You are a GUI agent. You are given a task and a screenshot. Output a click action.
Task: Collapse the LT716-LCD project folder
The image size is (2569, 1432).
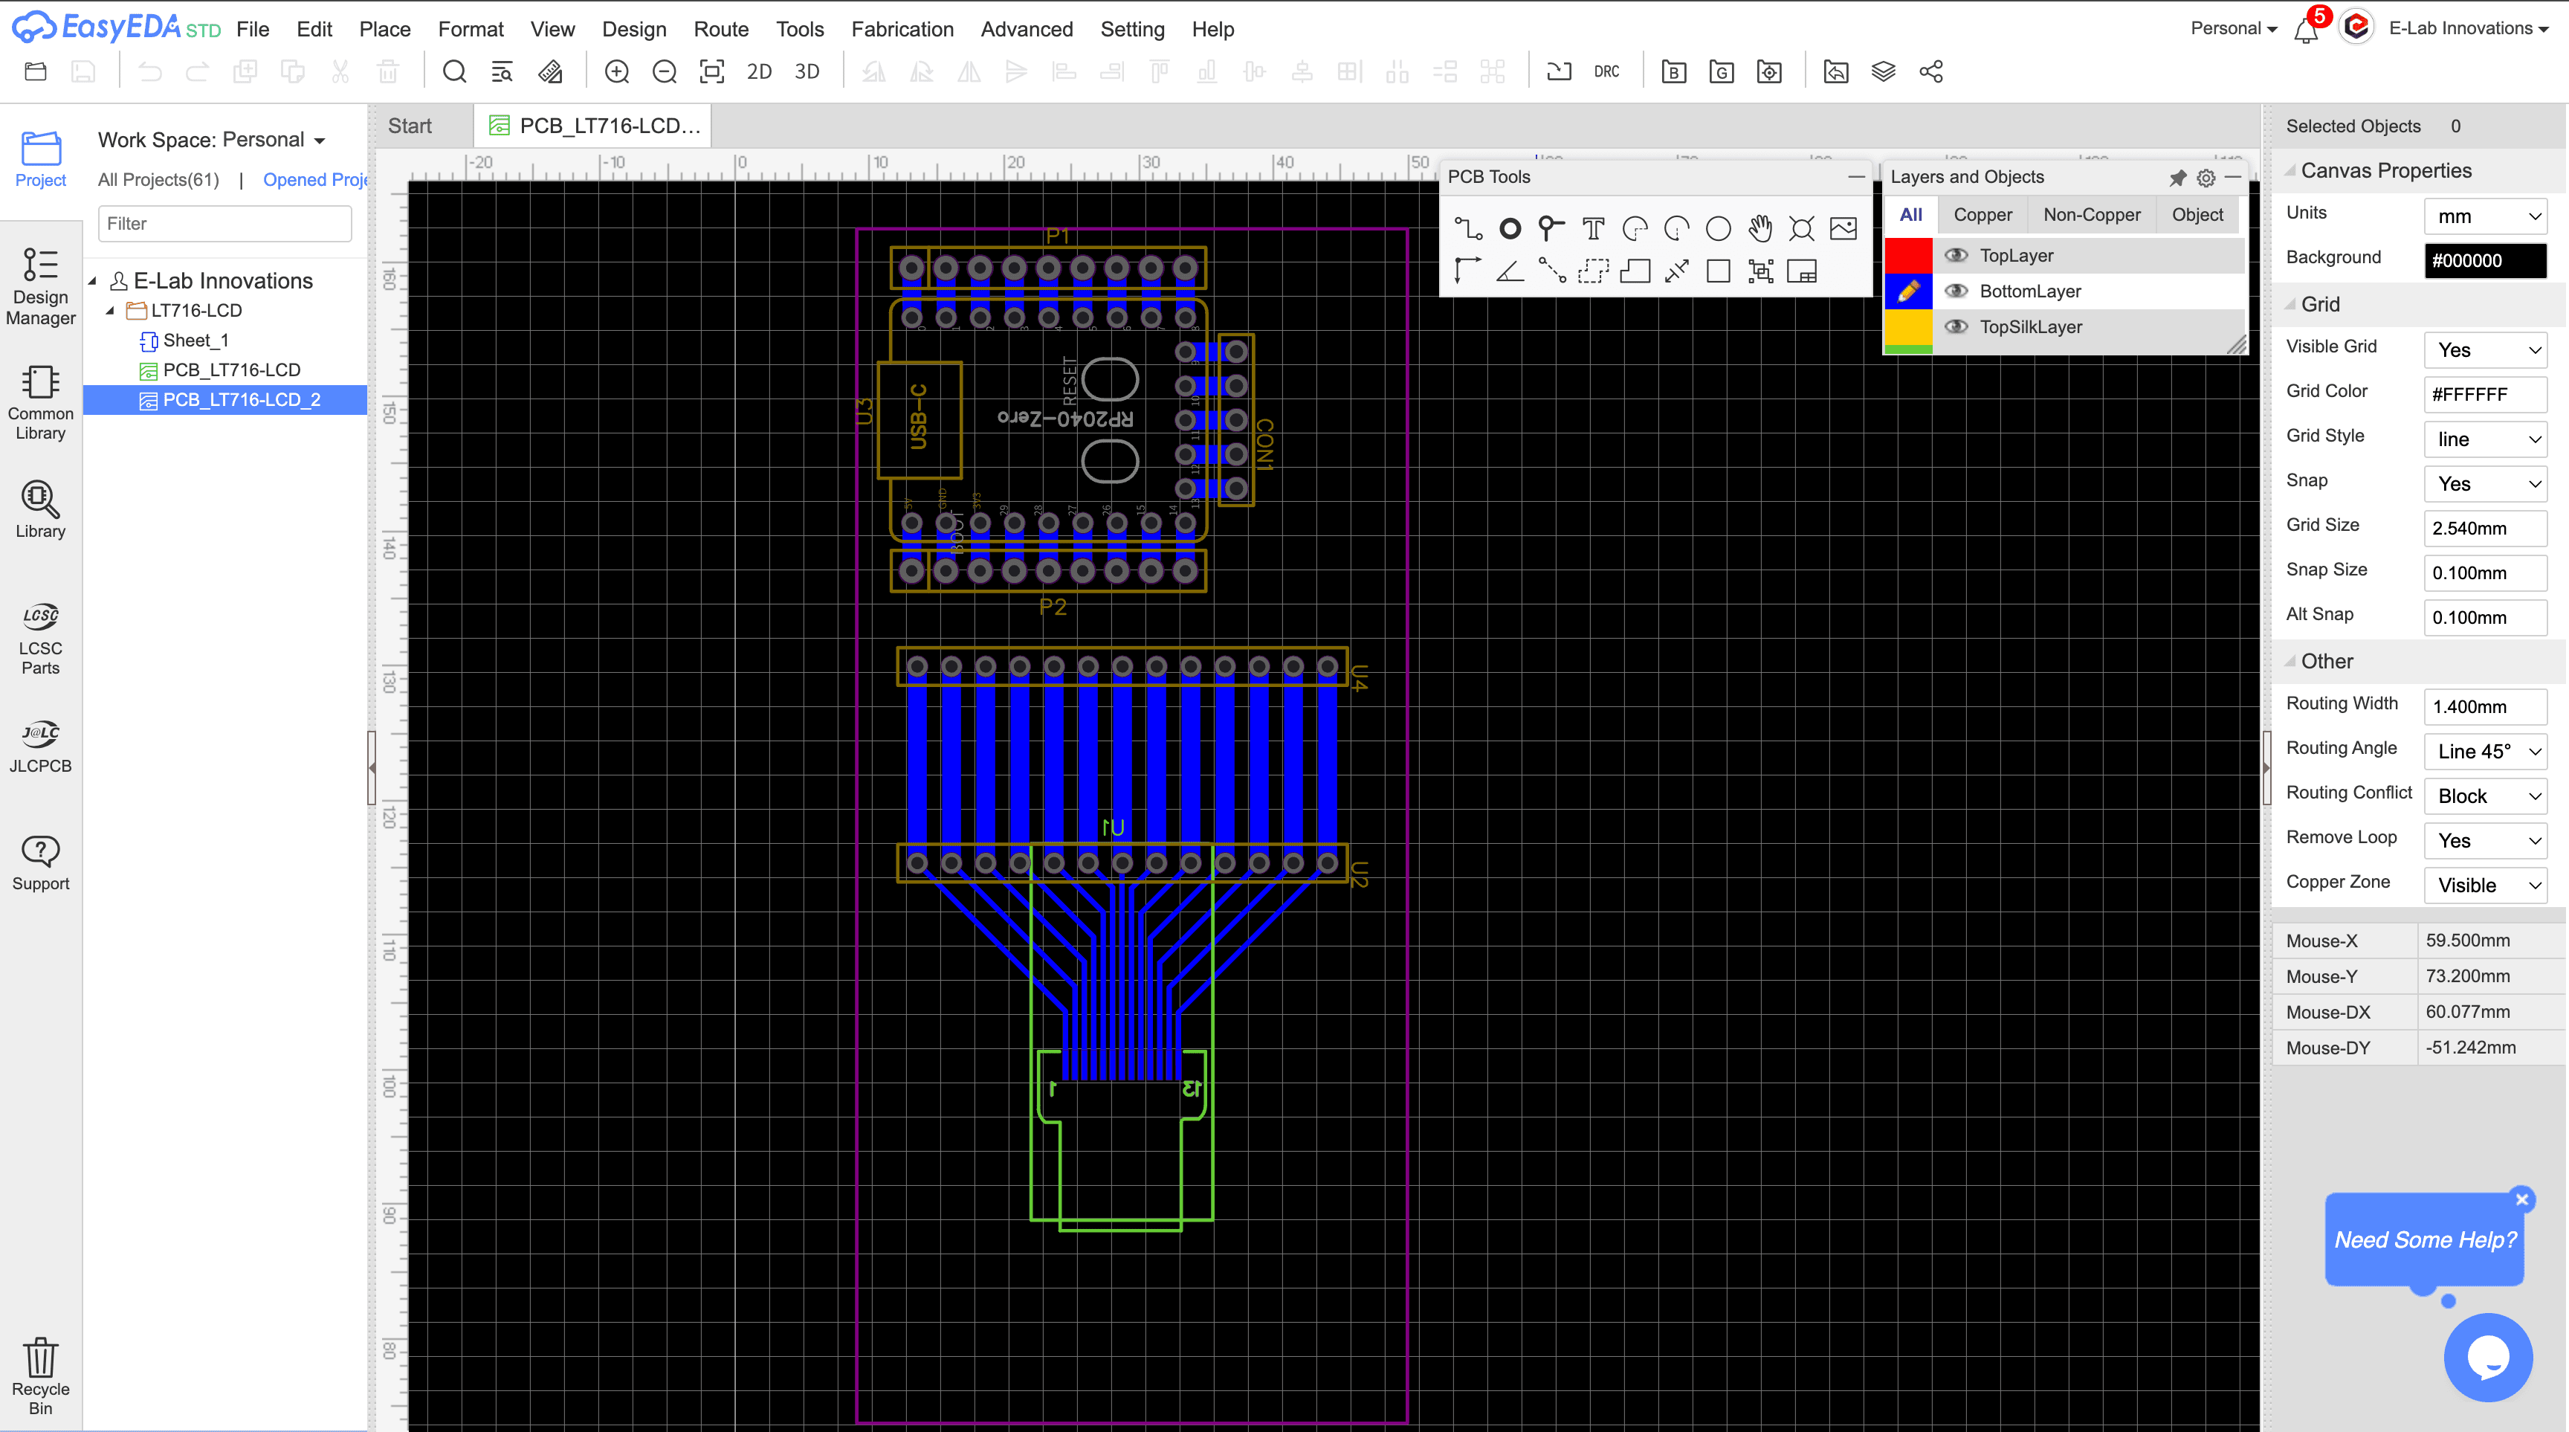pos(111,311)
